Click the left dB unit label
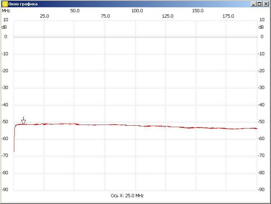Viewport: 271px width, 204px height. [4, 27]
